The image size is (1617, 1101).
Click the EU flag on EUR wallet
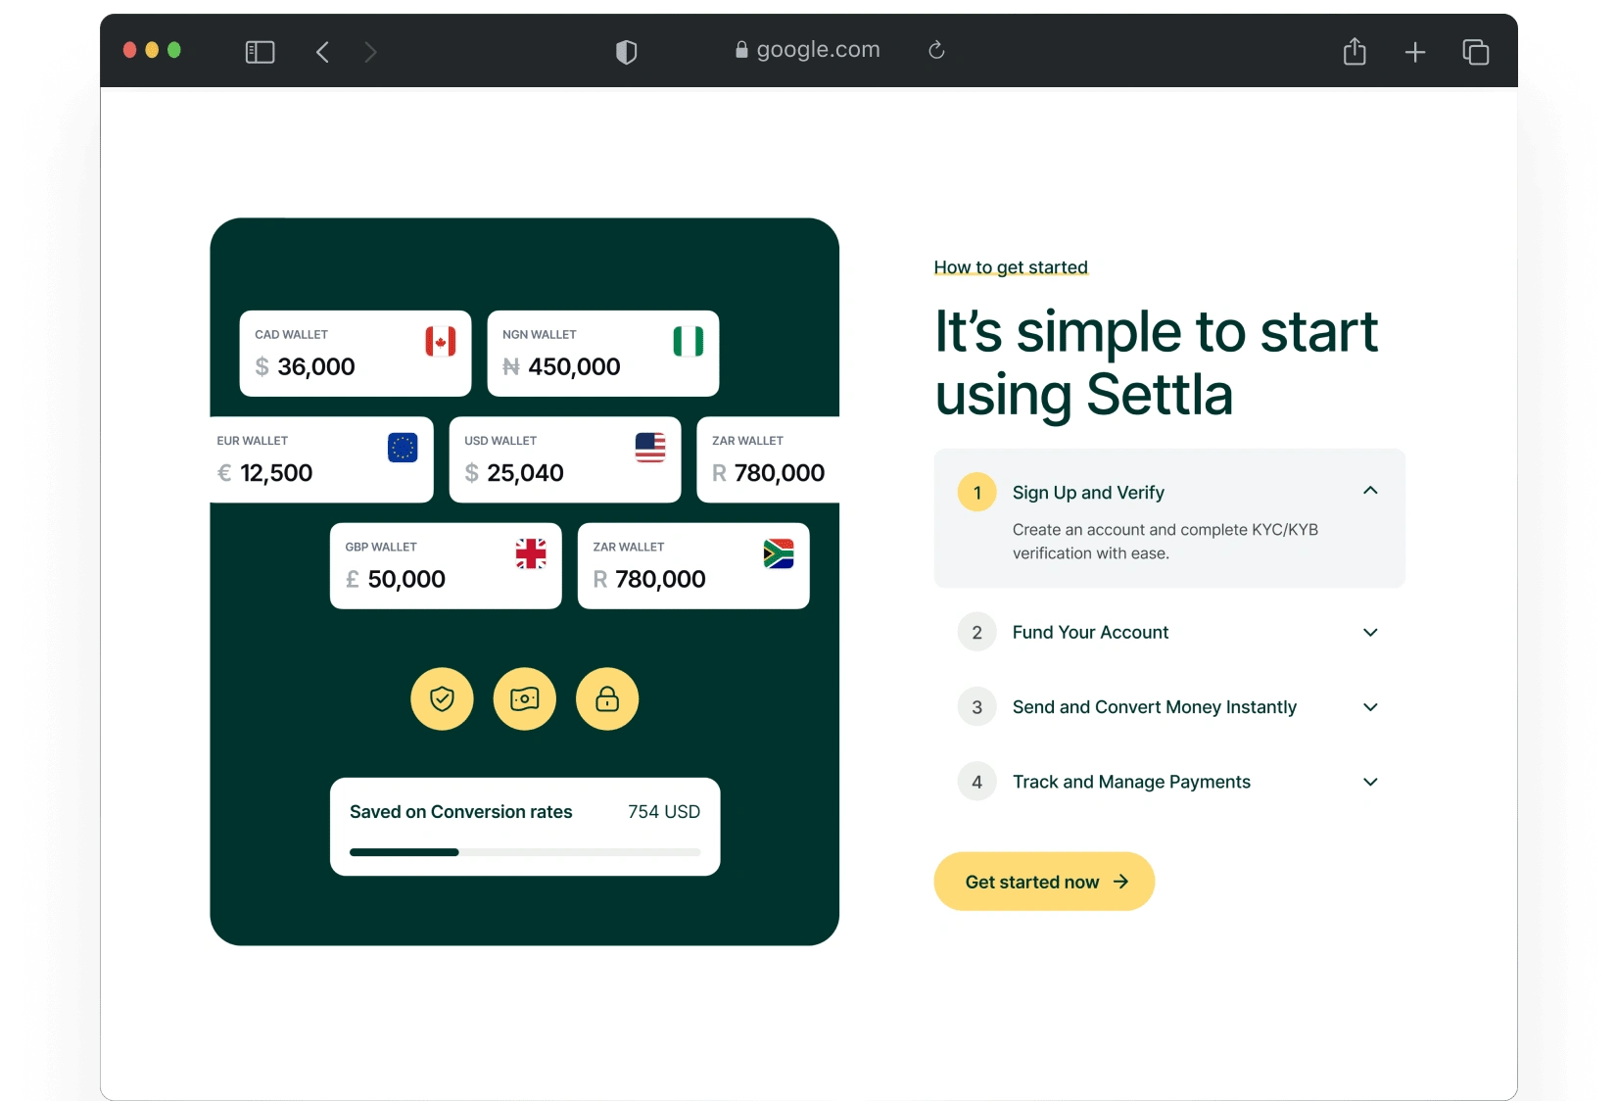pyautogui.click(x=403, y=448)
